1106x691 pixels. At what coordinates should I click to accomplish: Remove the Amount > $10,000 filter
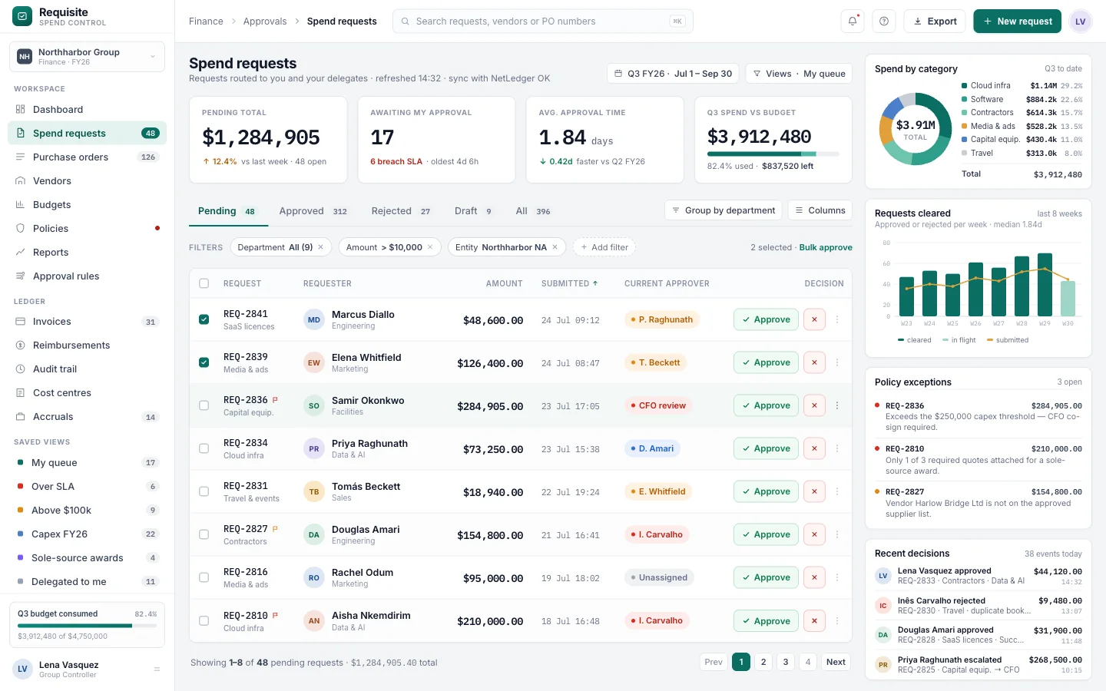(430, 247)
